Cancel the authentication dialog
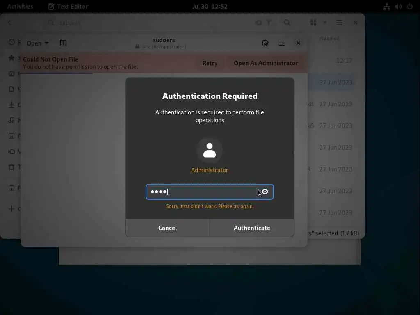Viewport: 420px width, 315px height. pyautogui.click(x=167, y=228)
